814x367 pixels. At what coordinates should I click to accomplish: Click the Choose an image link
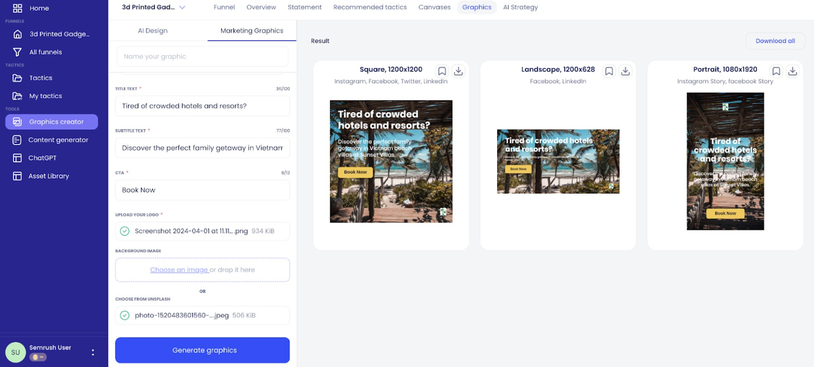(179, 269)
